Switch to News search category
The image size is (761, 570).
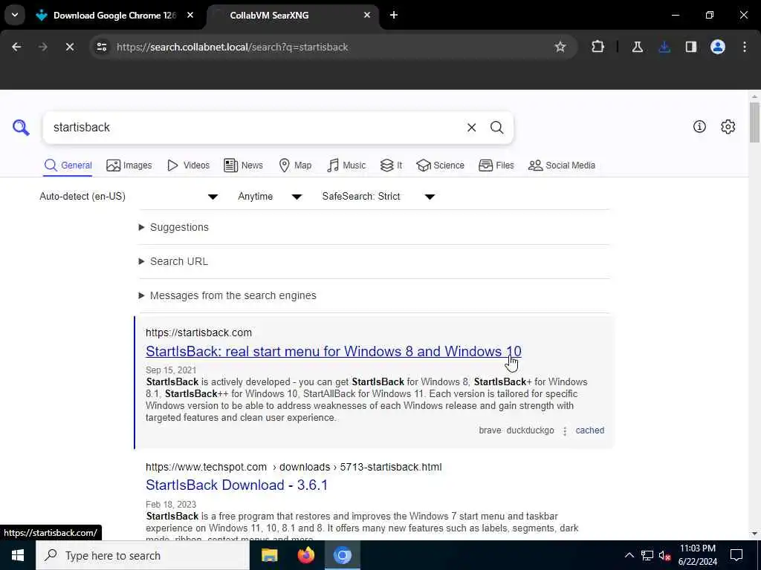(x=243, y=166)
